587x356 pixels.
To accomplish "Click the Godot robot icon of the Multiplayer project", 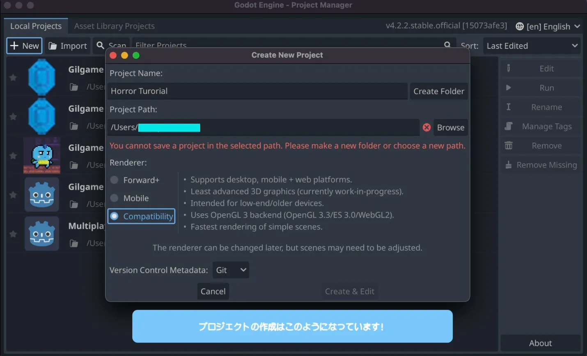I will tap(41, 233).
